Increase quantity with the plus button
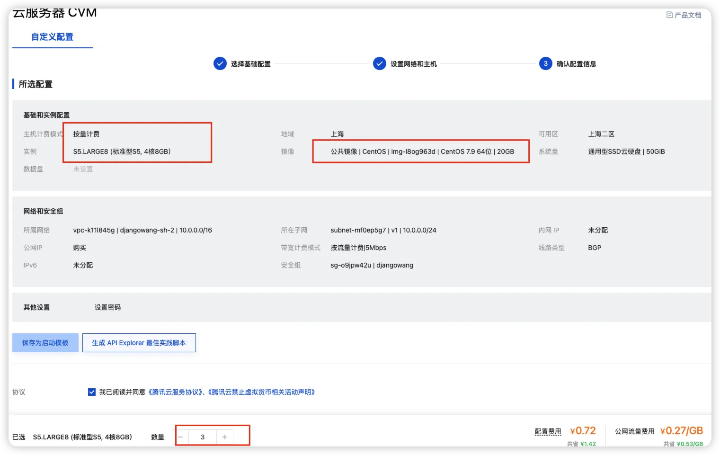The height and width of the screenshot is (455, 720). click(225, 437)
